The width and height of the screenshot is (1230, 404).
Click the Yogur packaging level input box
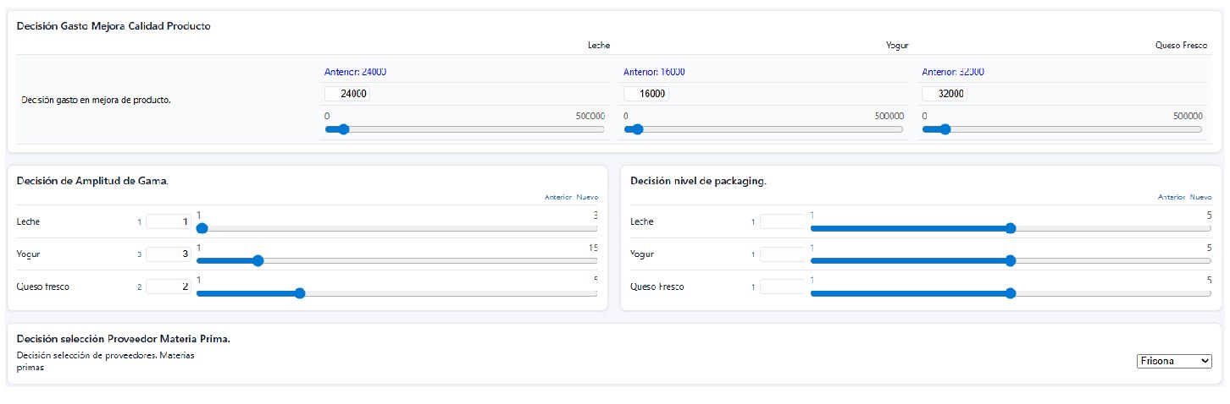click(783, 254)
